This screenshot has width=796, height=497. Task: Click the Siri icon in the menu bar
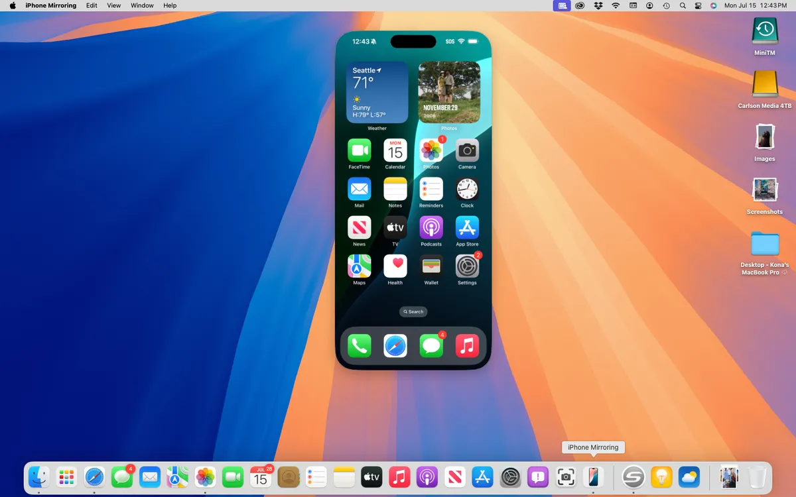[x=714, y=5]
